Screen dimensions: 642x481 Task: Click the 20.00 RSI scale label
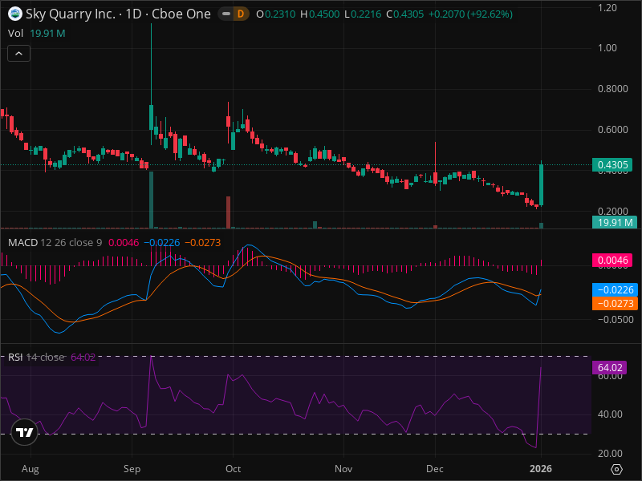coord(610,454)
